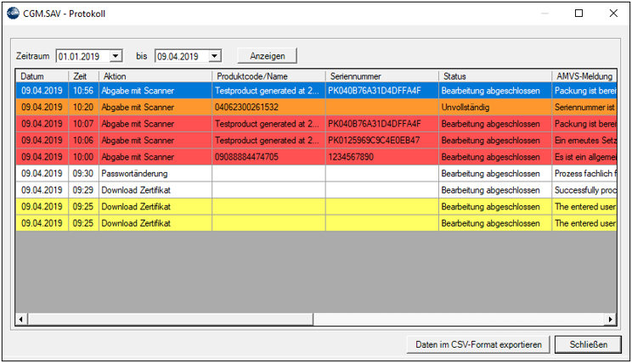Select serial number 1234567890
This screenshot has height=363, width=632.
381,157
